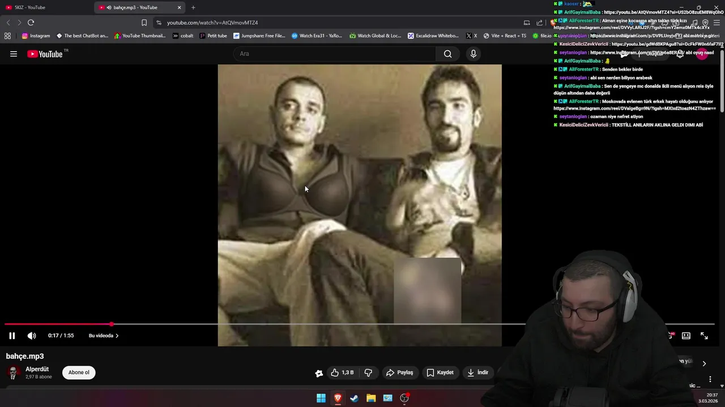Toggle theater mode on the player
The width and height of the screenshot is (725, 407).
click(686, 336)
